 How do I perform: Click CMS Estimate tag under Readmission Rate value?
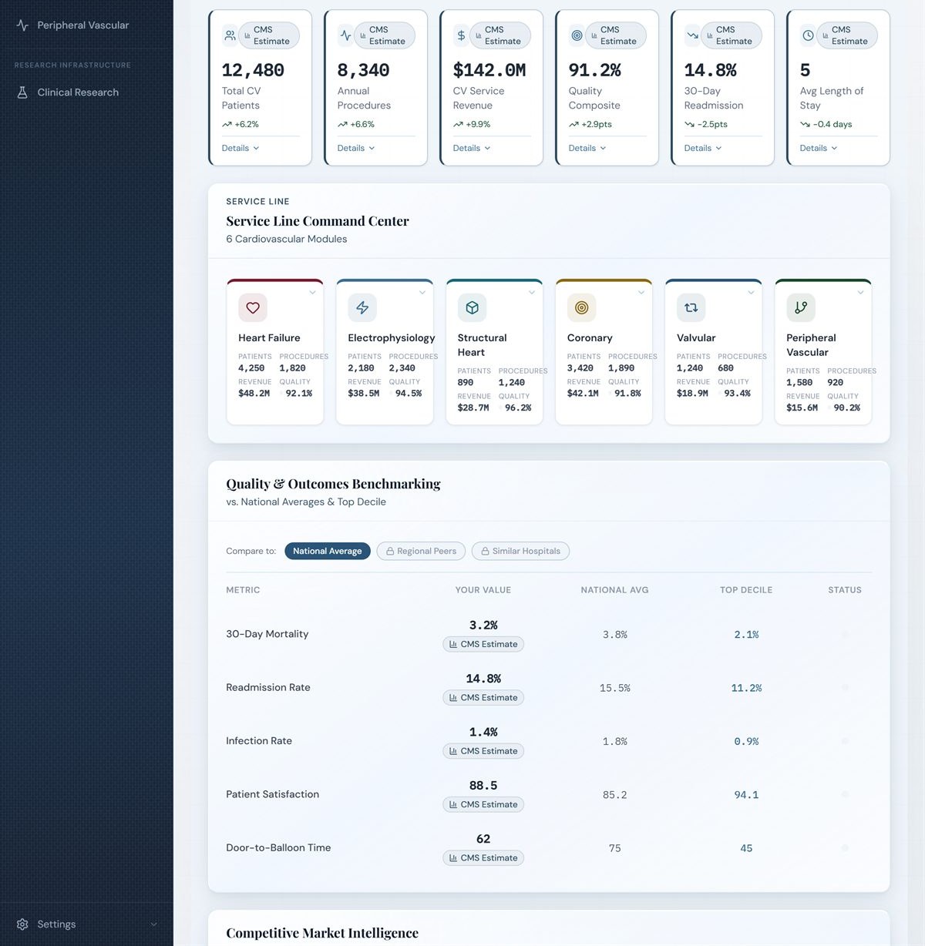click(483, 698)
